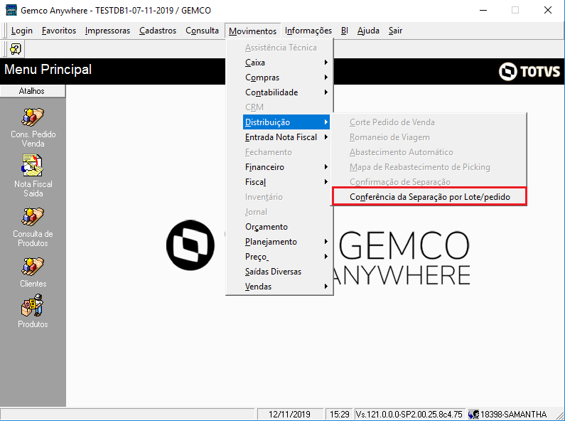Click the help question mark toolbar icon
Image resolution: width=565 pixels, height=421 pixels.
pyautogui.click(x=15, y=48)
